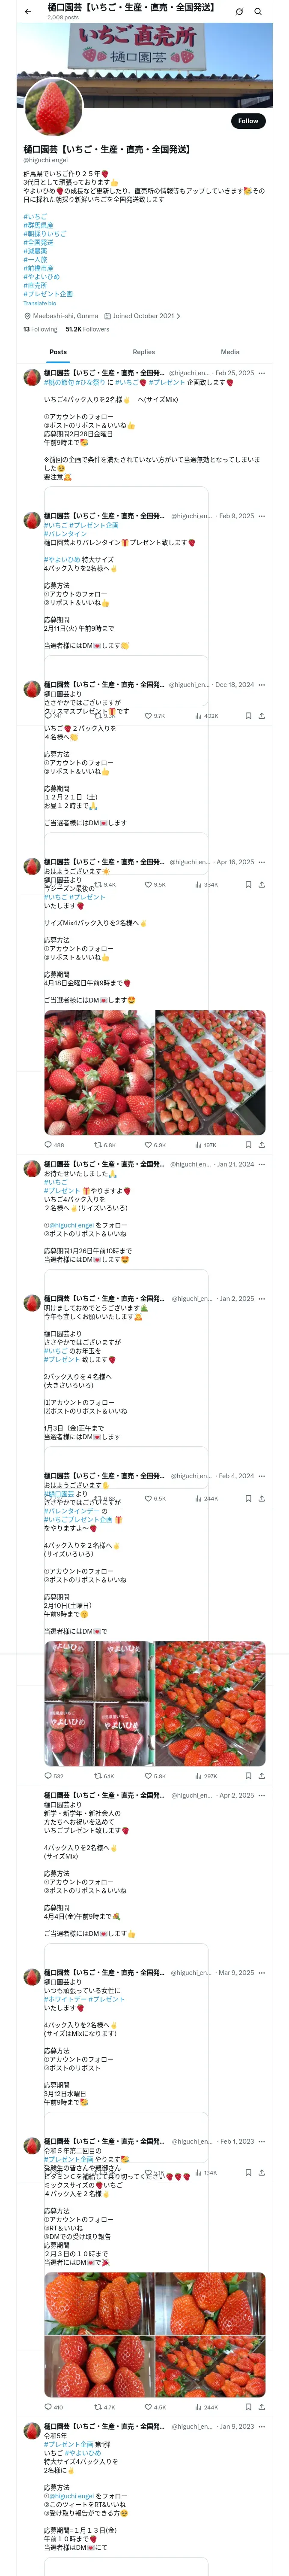
Task: Reply to the post with 488 replies
Action: 54,1145
